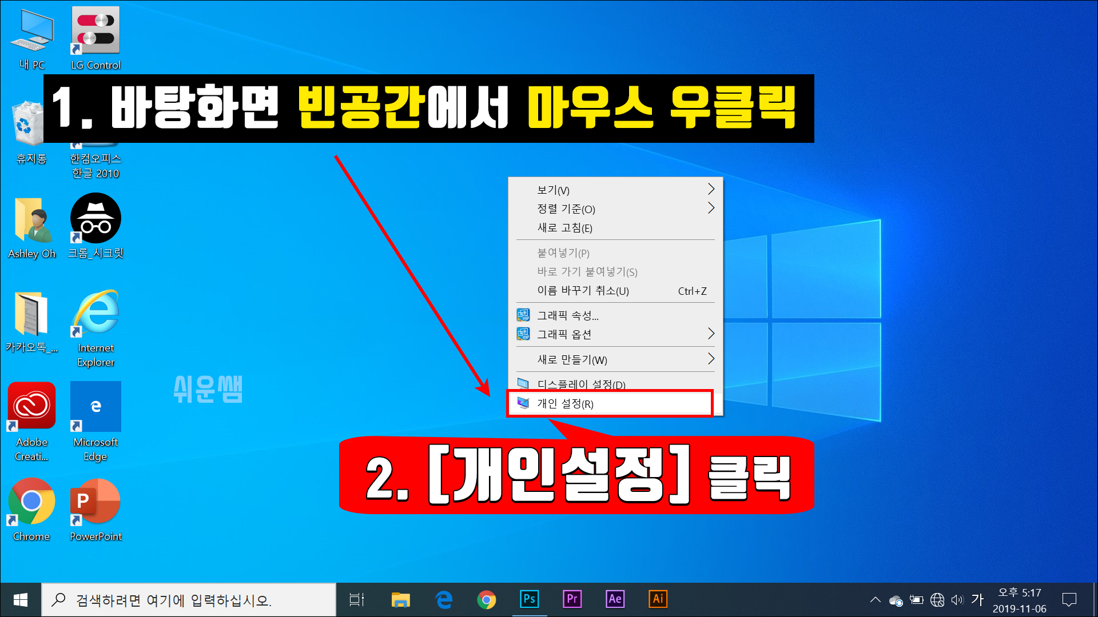Launch Premiere Pro taskbar icon
The image size is (1098, 617).
point(572,599)
